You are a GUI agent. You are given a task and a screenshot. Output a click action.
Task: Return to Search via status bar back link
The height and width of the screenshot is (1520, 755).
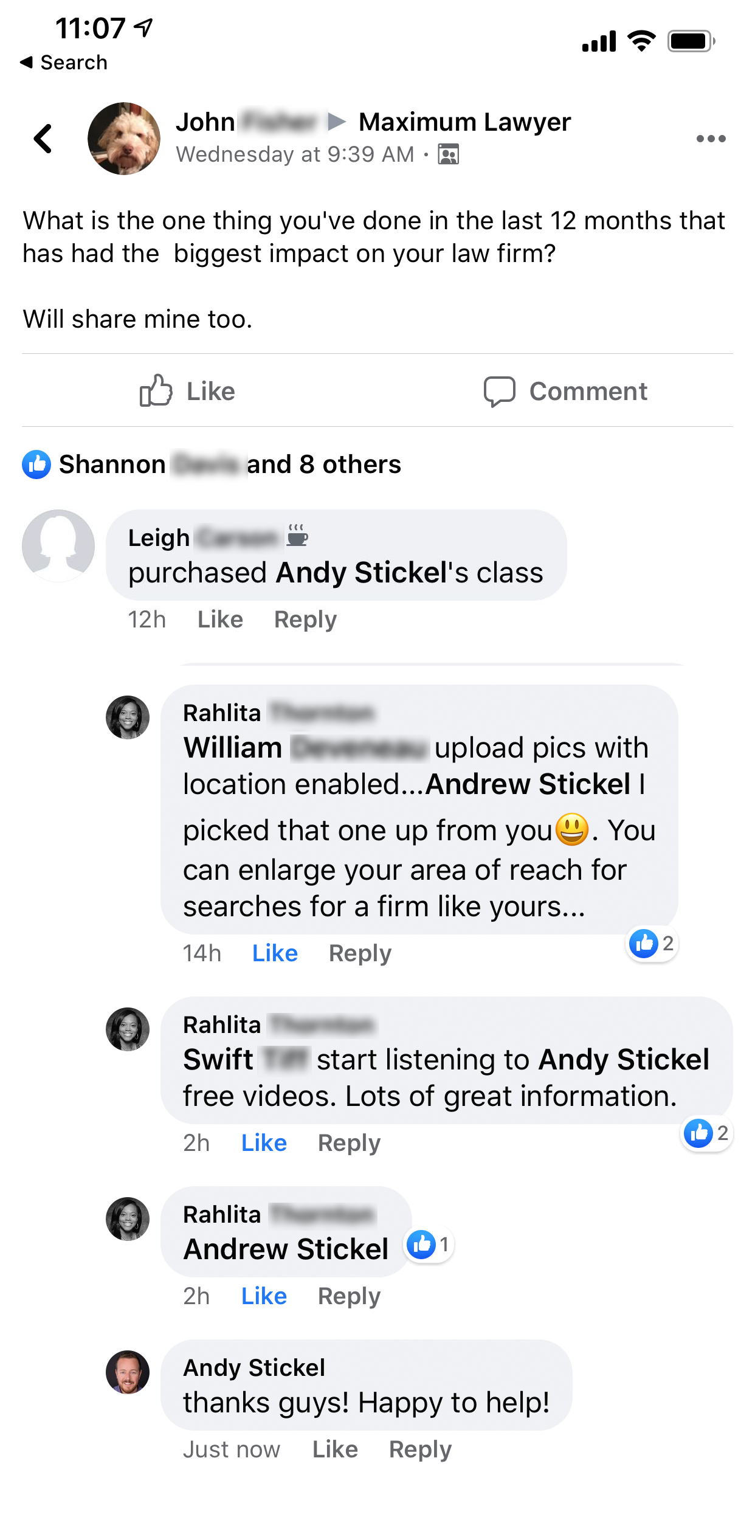[x=64, y=62]
